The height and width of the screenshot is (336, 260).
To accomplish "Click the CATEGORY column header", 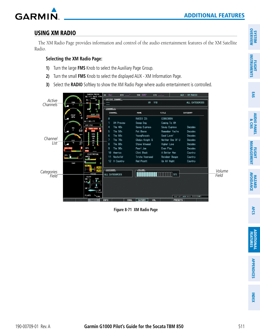I will tap(188, 113).
